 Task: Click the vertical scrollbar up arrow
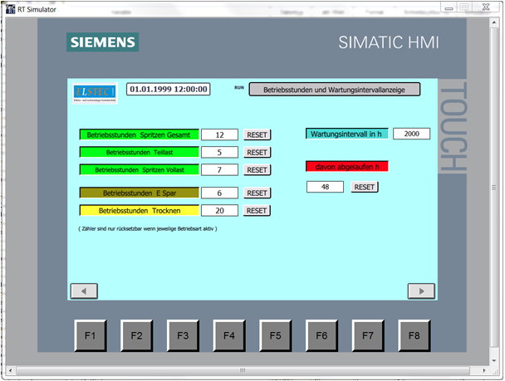tap(494, 22)
